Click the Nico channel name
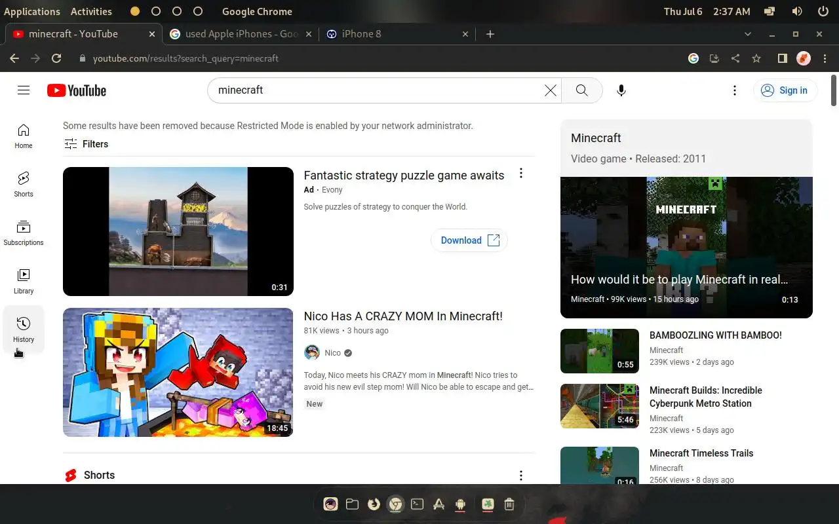Screen dimensions: 839x524 point(333,353)
